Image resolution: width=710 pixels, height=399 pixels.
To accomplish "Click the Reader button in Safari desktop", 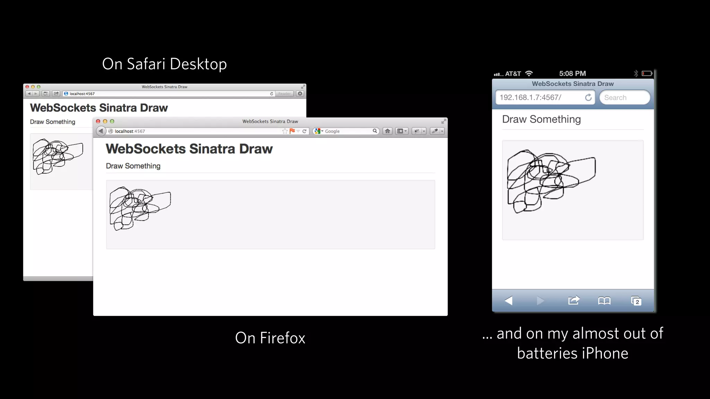I will point(284,94).
